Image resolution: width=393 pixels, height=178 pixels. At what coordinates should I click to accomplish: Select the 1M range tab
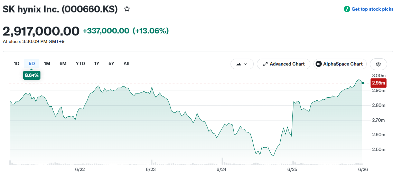(47, 63)
